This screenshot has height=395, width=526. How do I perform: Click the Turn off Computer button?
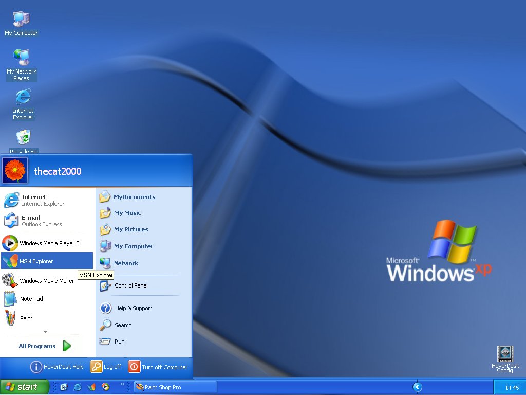158,367
